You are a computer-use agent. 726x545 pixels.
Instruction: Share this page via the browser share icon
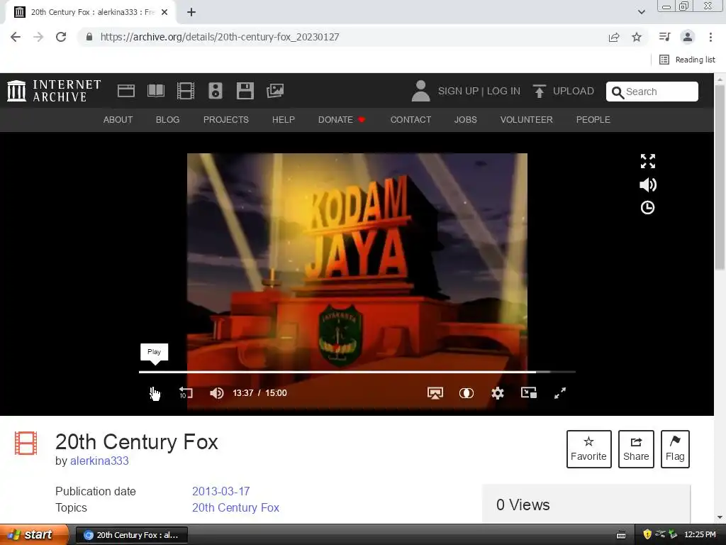pos(614,37)
